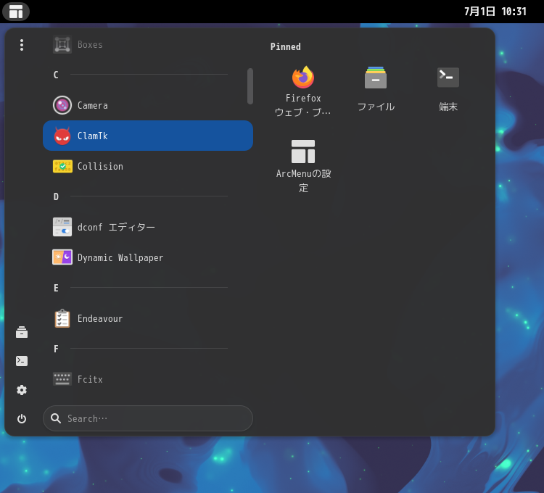Click the Endeavour label text
Viewport: 544px width, 493px height.
click(100, 318)
